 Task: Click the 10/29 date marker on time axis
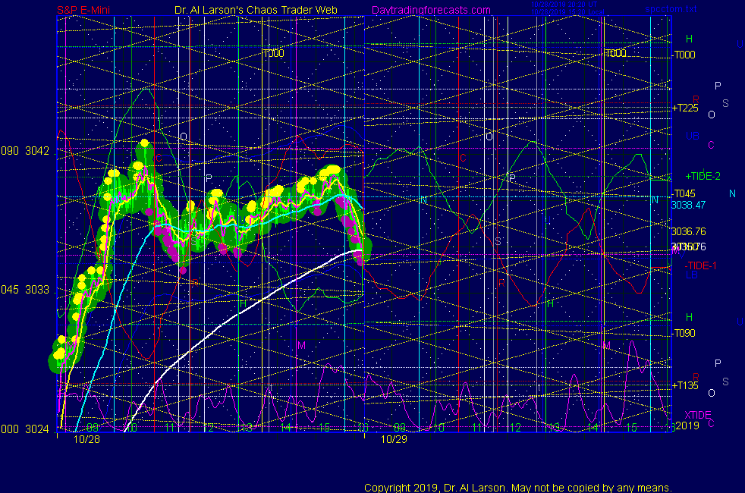pos(394,438)
